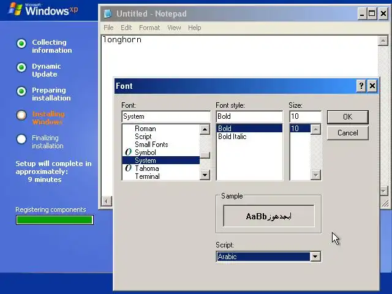This screenshot has height=294, width=392.
Task: Open the Help menu in Notepad
Action: (x=195, y=28)
